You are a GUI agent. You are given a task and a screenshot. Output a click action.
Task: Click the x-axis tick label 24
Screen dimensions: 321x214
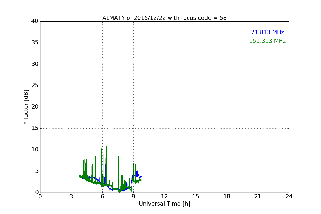pos(289,197)
